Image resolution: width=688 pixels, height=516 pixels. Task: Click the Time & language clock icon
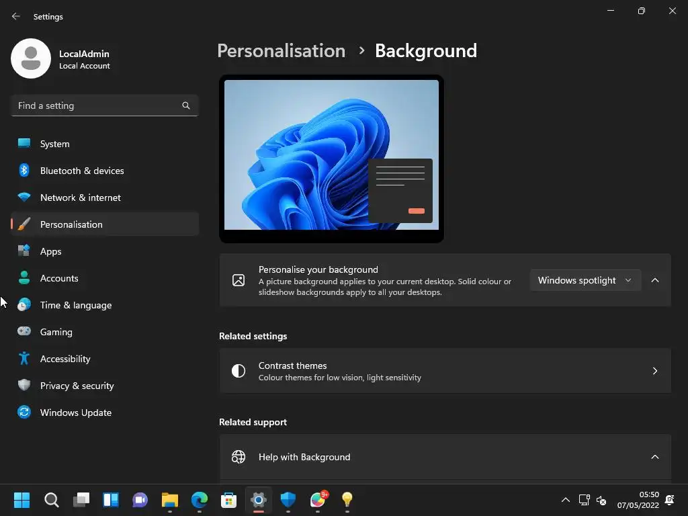(24, 304)
